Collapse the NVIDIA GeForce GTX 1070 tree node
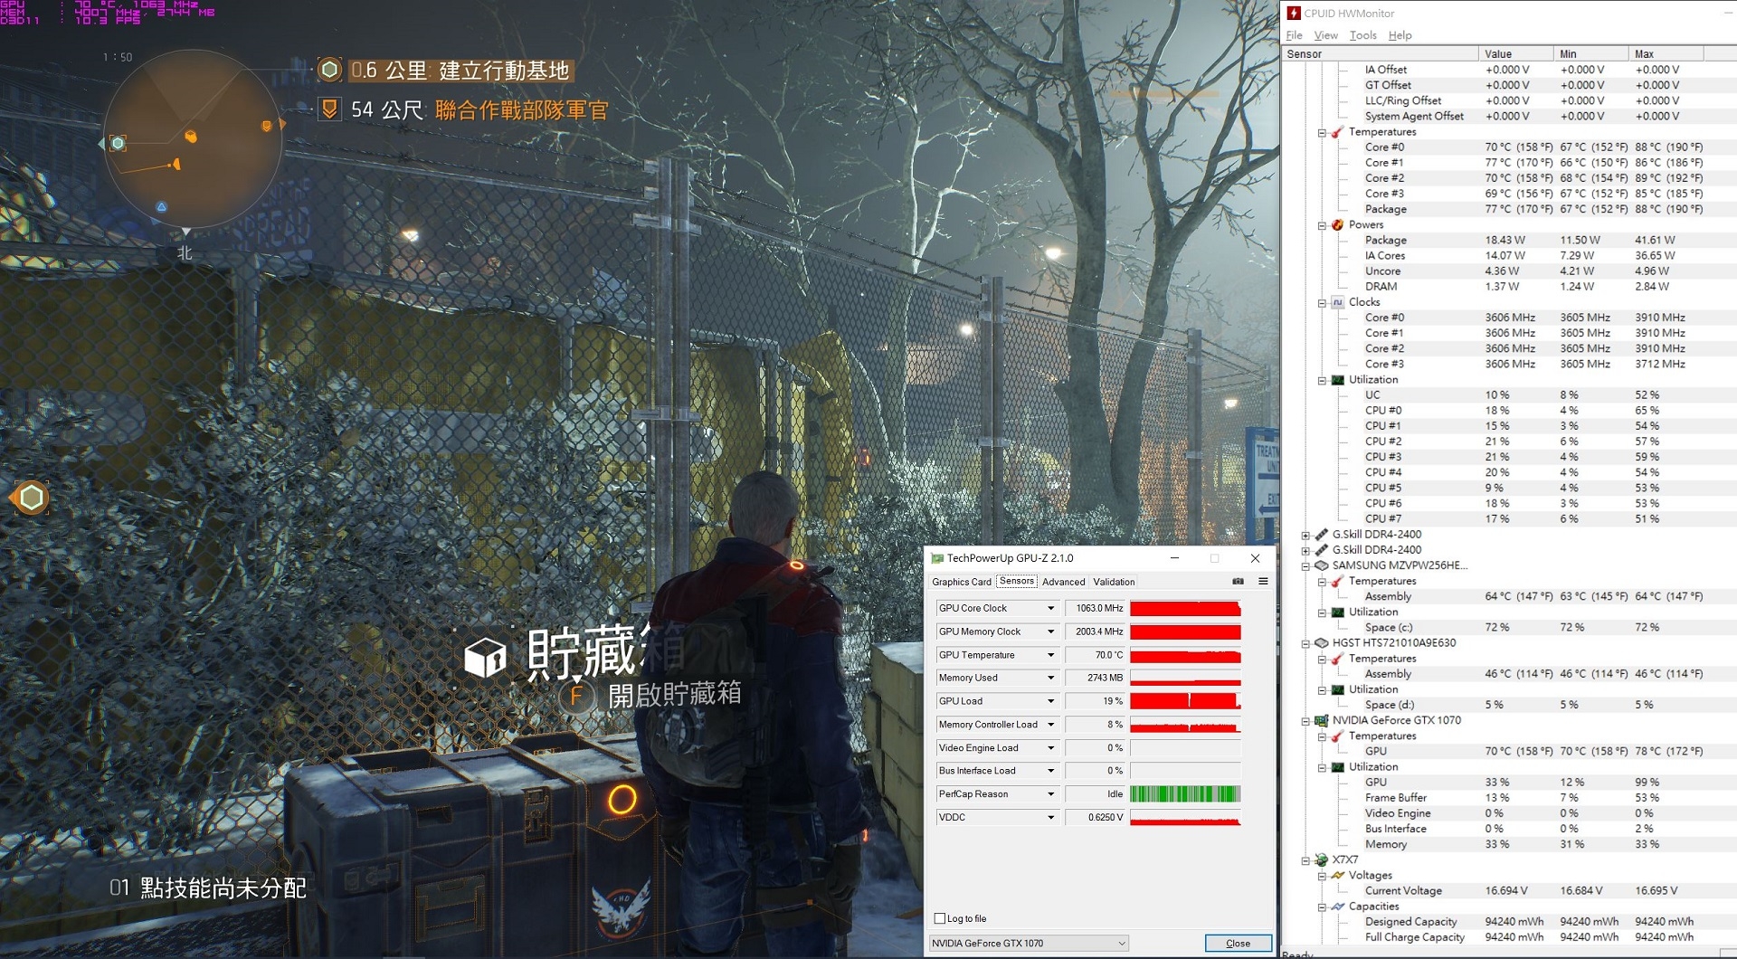The width and height of the screenshot is (1737, 959). (x=1305, y=722)
